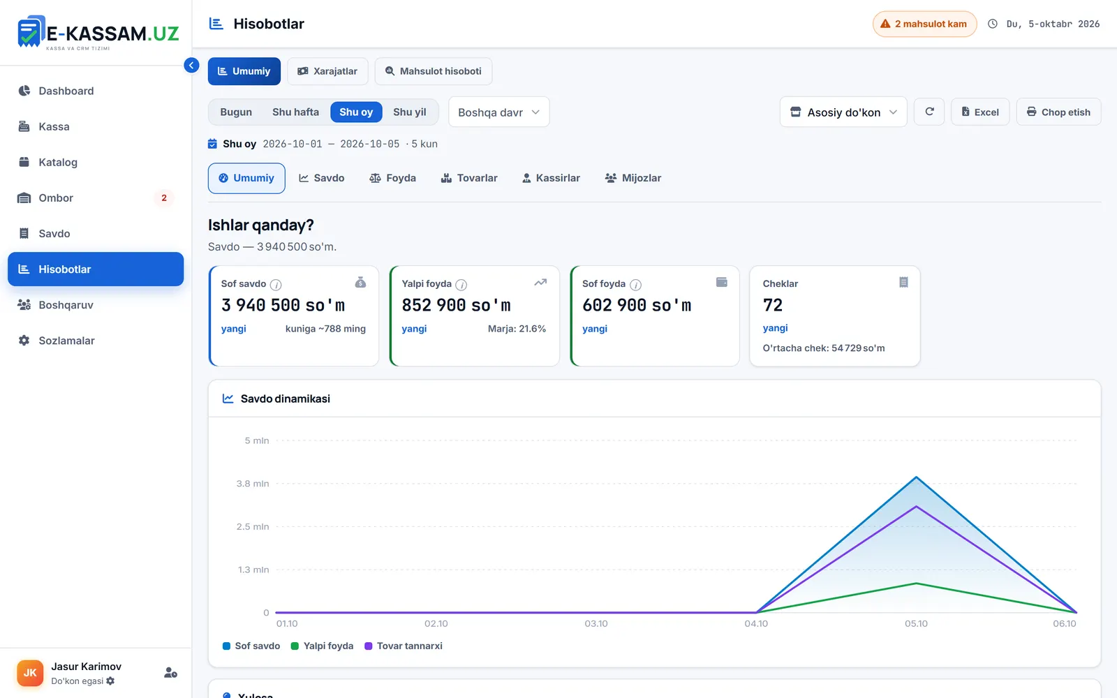Click the wallet icon in Sof foyda card
The width and height of the screenshot is (1117, 698).
[x=722, y=282]
